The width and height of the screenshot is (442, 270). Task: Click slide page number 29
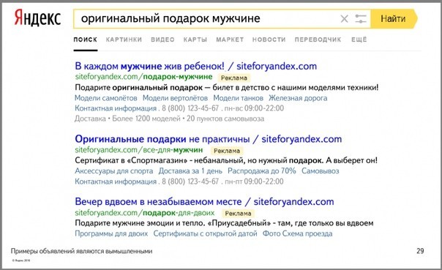[x=420, y=251]
